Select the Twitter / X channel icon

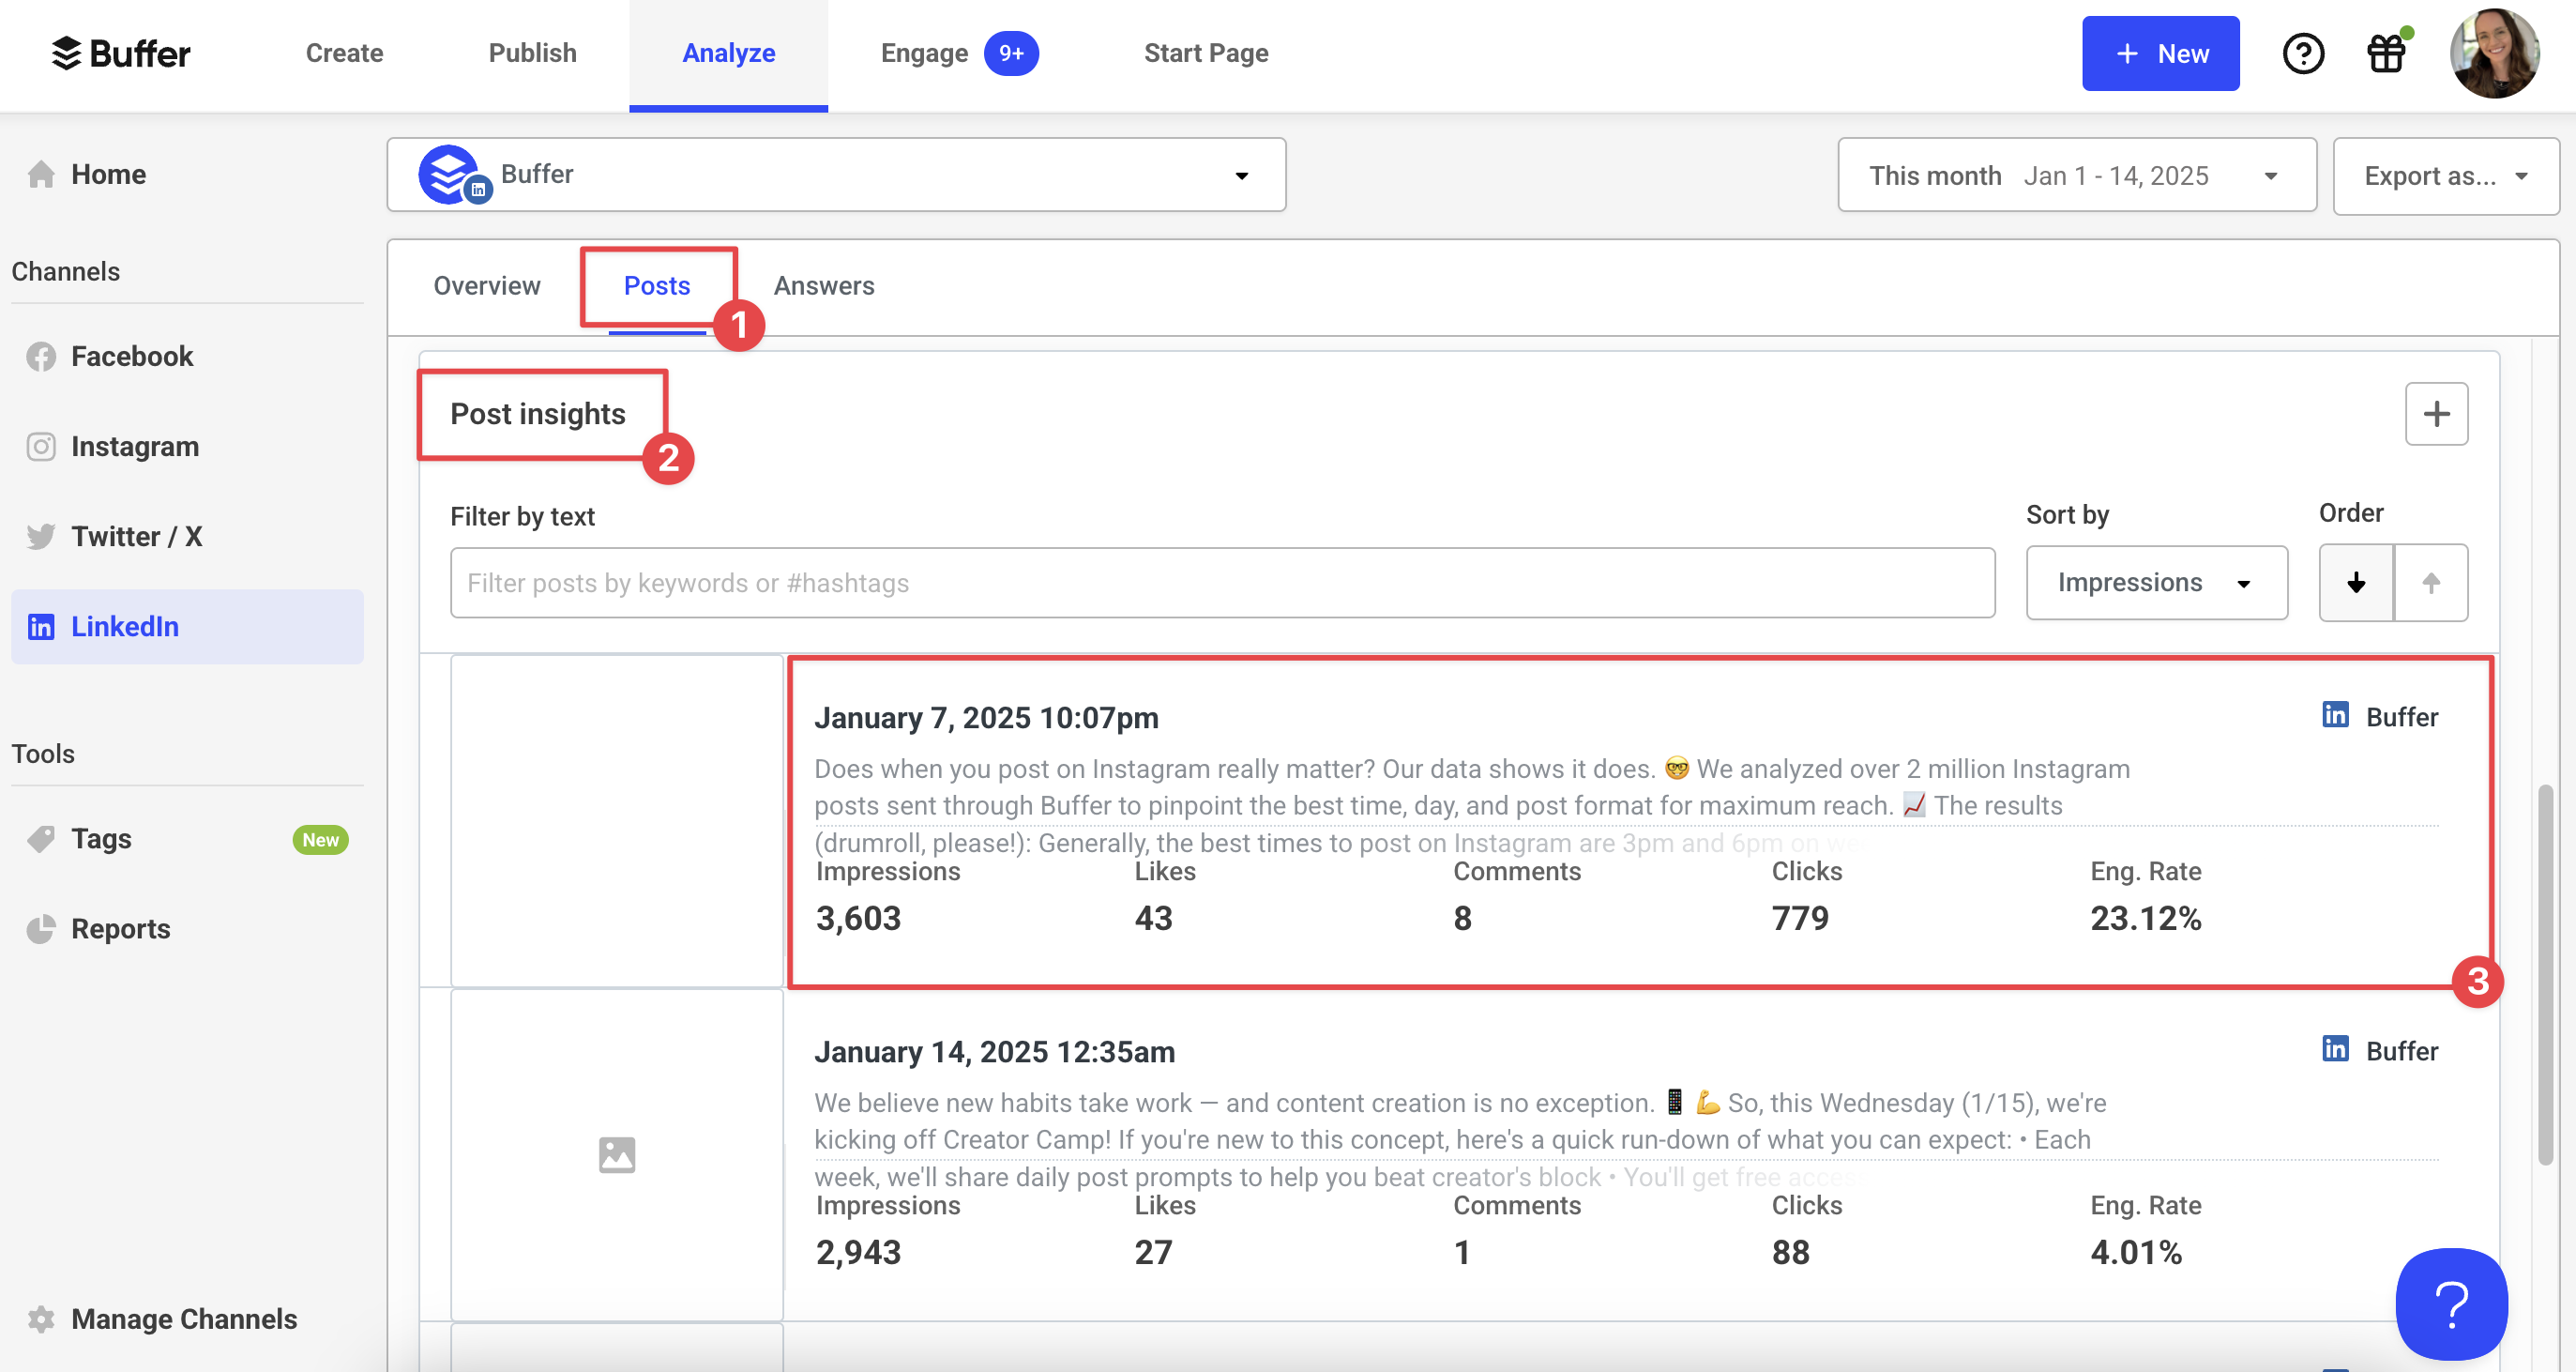pos(41,537)
